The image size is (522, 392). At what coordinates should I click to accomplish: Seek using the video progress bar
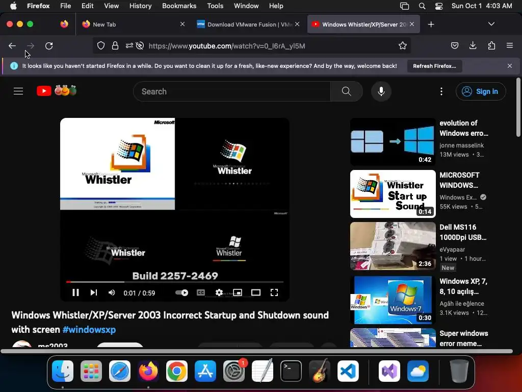[x=175, y=282]
